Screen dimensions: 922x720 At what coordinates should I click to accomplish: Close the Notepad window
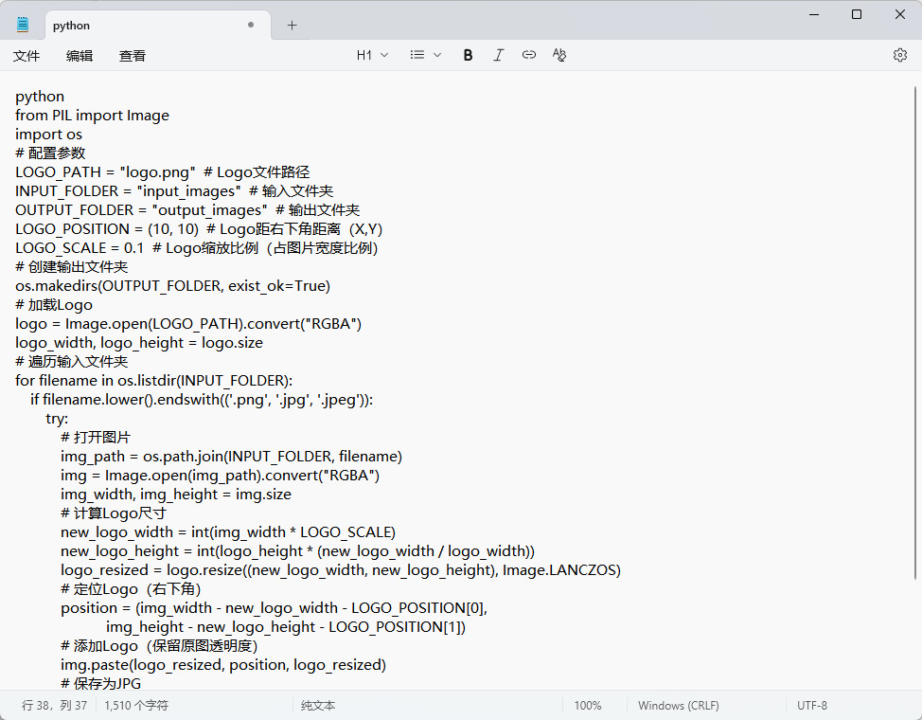[x=899, y=14]
